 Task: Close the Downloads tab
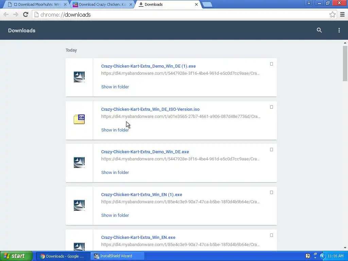(x=196, y=4)
